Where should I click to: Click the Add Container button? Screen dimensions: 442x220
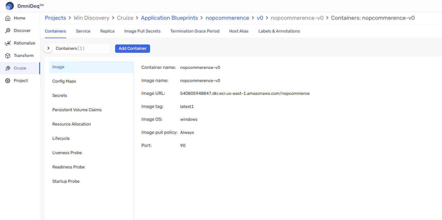[132, 48]
